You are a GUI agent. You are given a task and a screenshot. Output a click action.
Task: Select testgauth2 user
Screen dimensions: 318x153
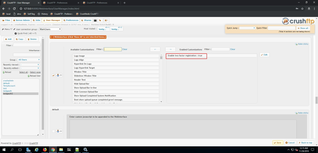pyautogui.click(x=21, y=94)
